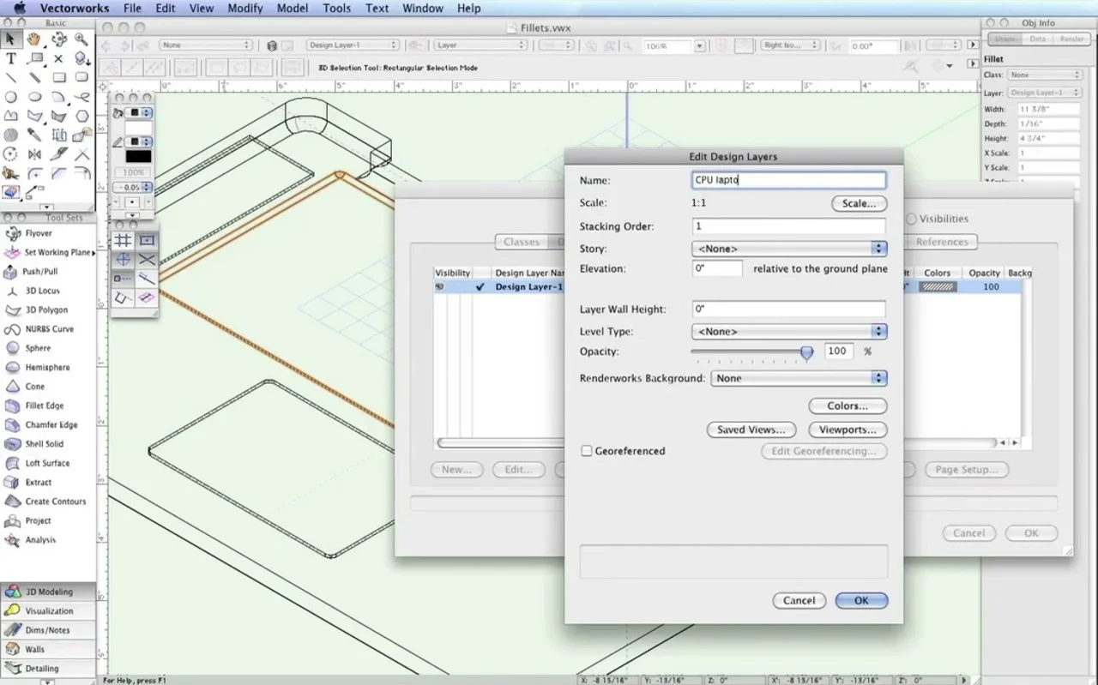Select the Text tool

[x=11, y=59]
